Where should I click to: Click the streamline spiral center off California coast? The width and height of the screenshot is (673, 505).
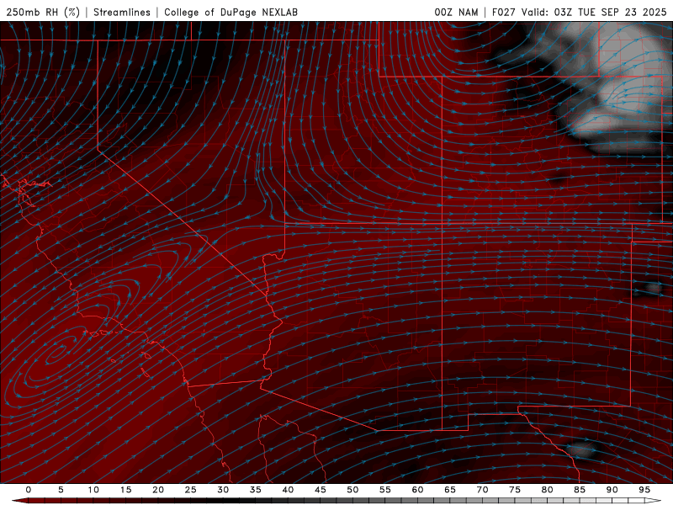57,353
